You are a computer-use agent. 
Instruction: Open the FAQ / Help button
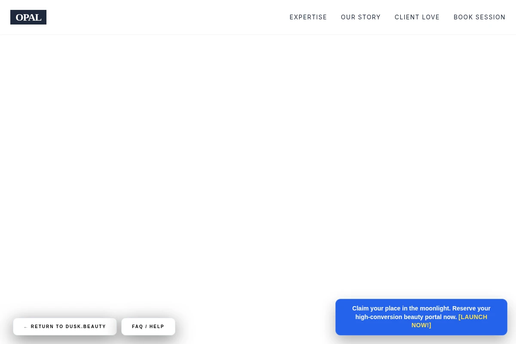pos(148,327)
